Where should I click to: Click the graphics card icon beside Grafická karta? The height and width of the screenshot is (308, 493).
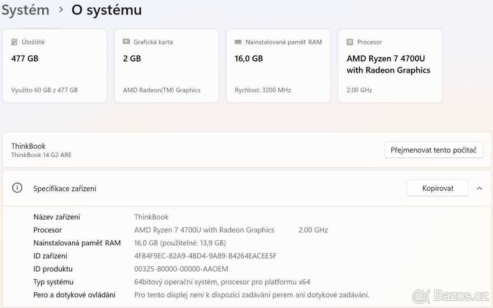tap(126, 42)
